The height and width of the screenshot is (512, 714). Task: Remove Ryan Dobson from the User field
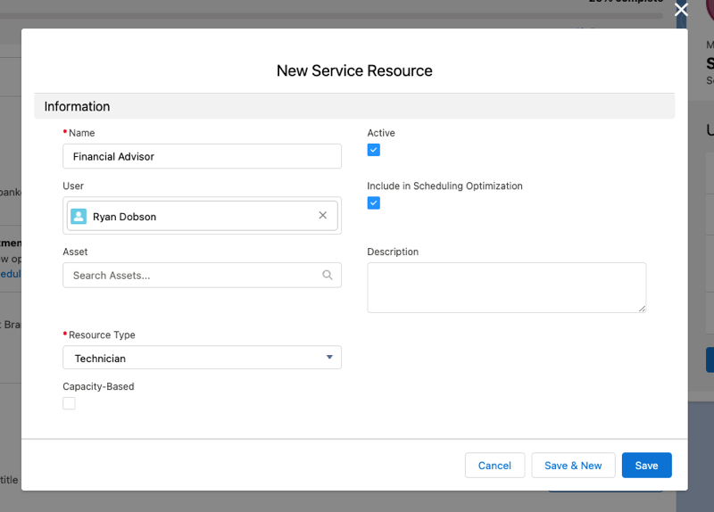323,216
